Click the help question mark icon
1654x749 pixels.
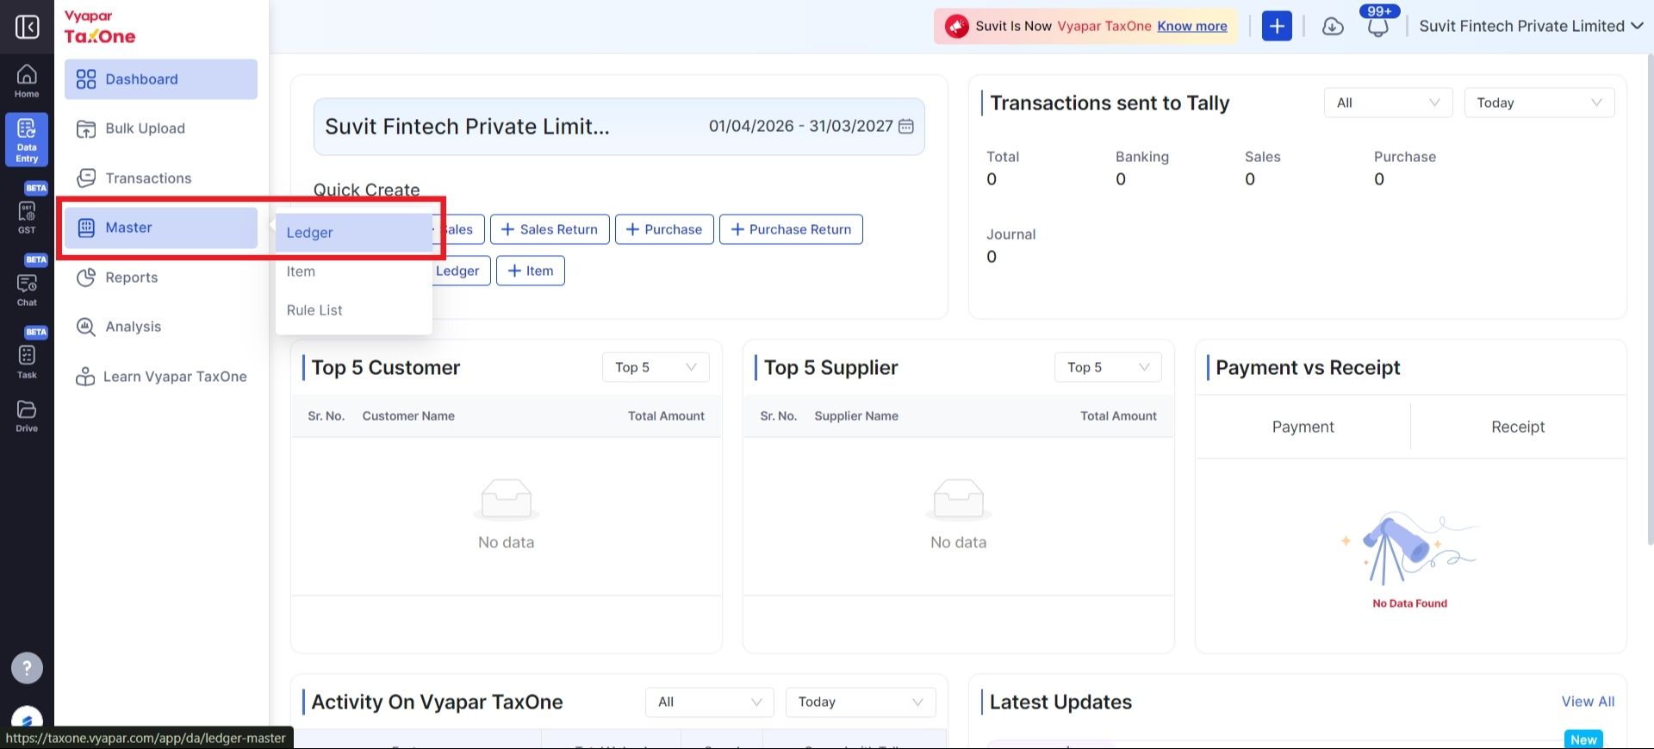[27, 668]
